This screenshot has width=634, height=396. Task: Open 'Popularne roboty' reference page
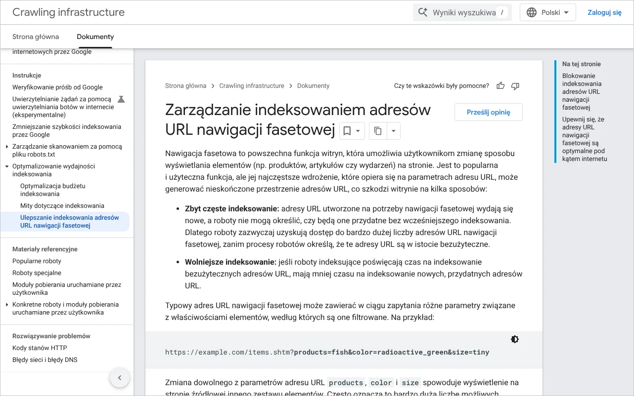click(x=37, y=261)
